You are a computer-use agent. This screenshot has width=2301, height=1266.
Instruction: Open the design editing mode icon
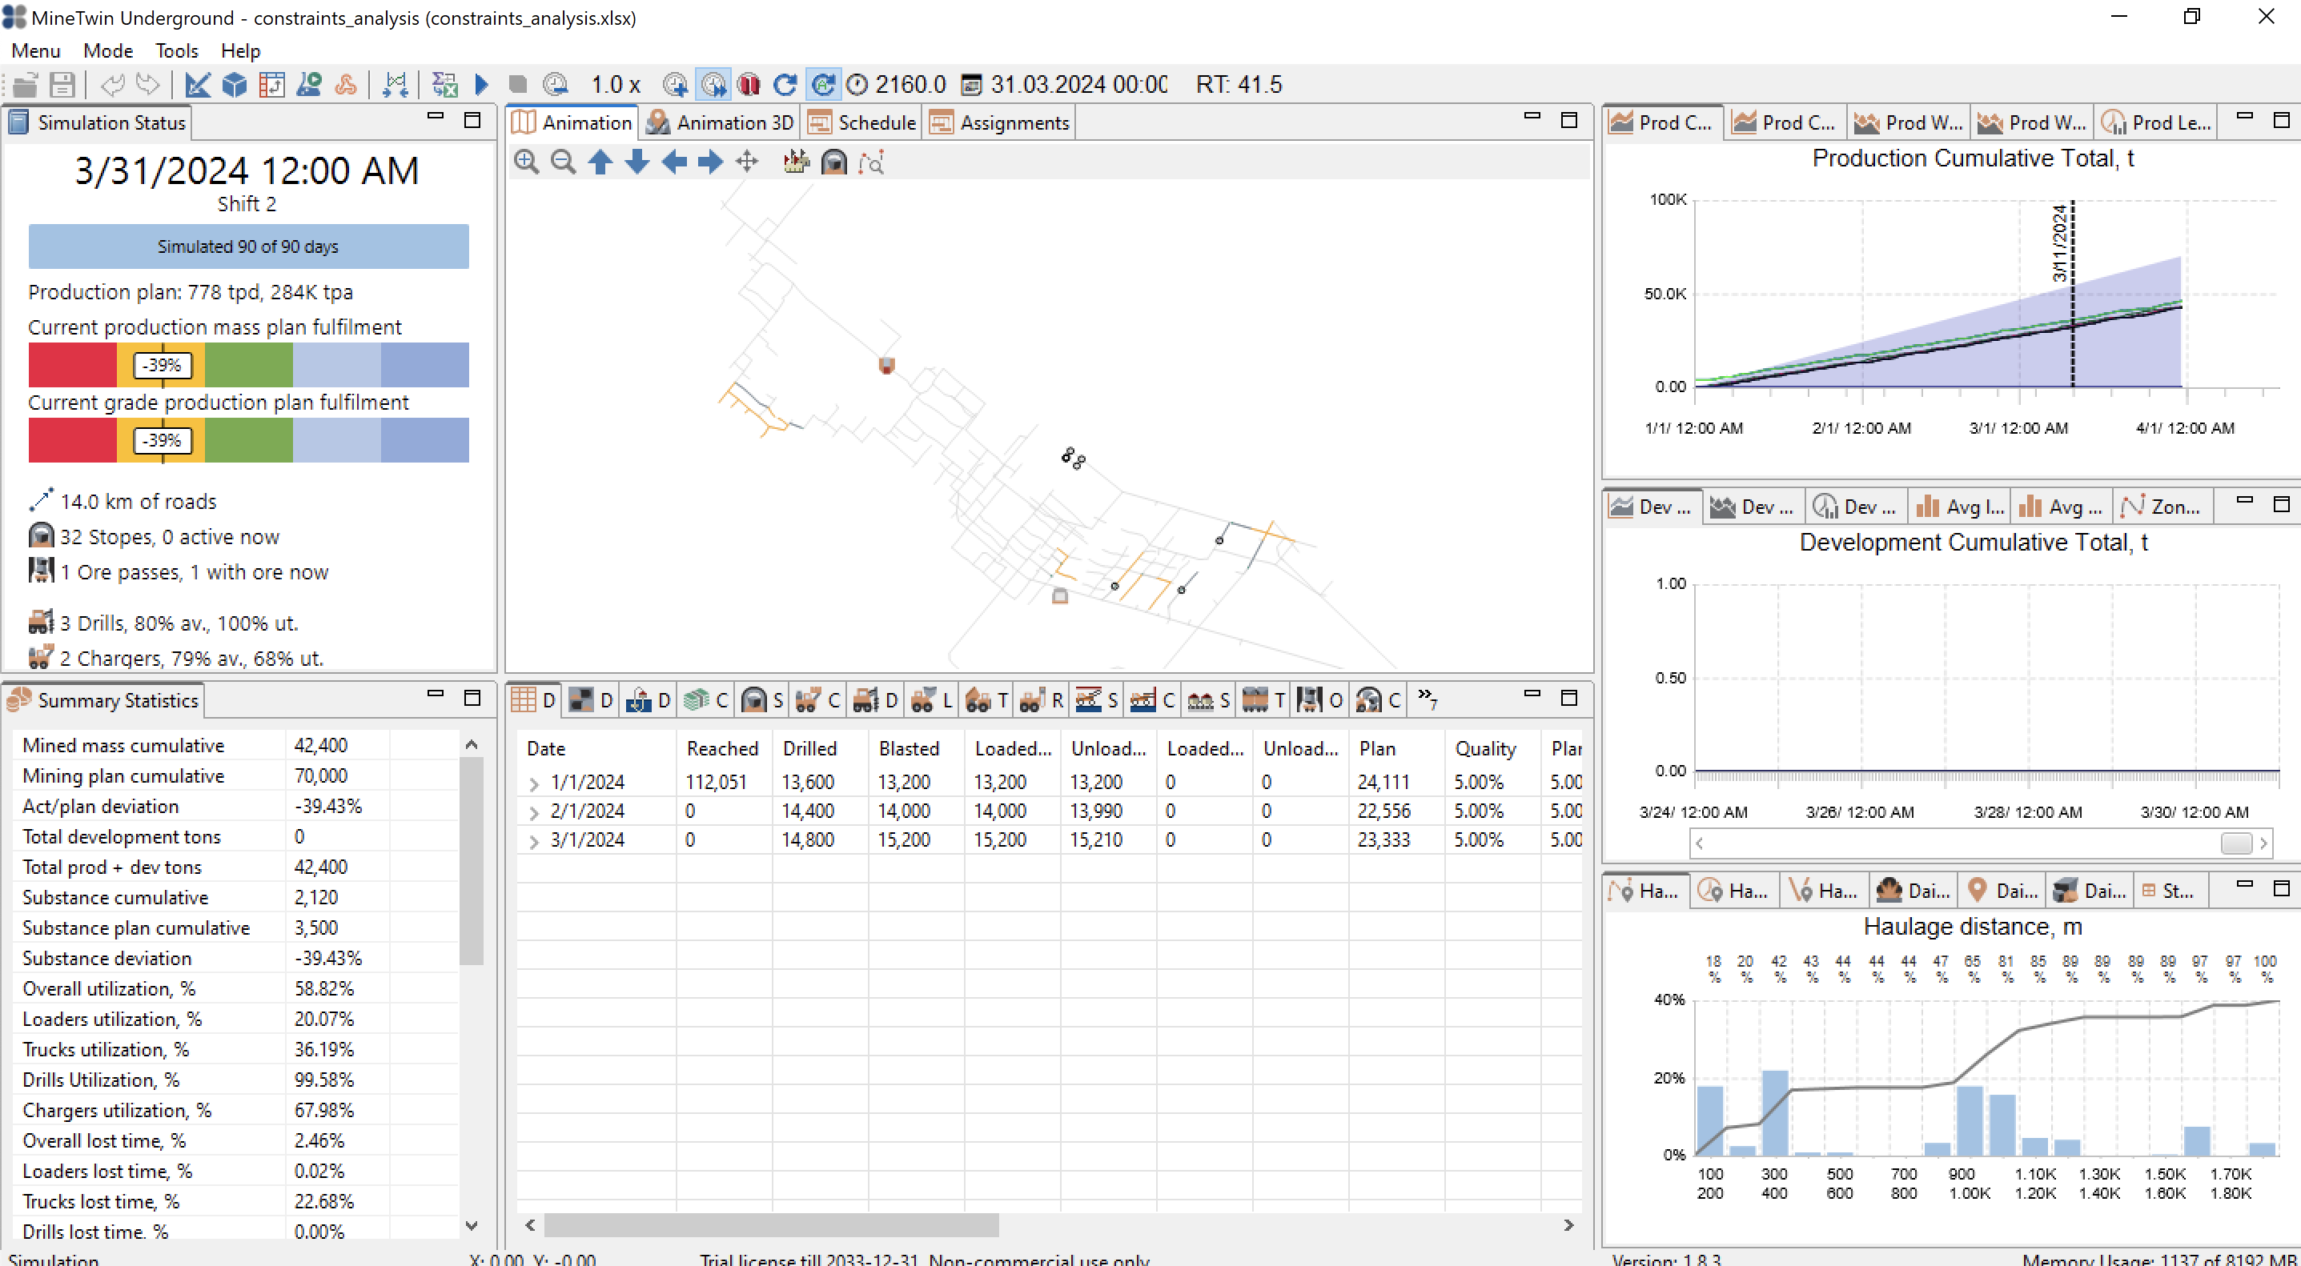196,85
